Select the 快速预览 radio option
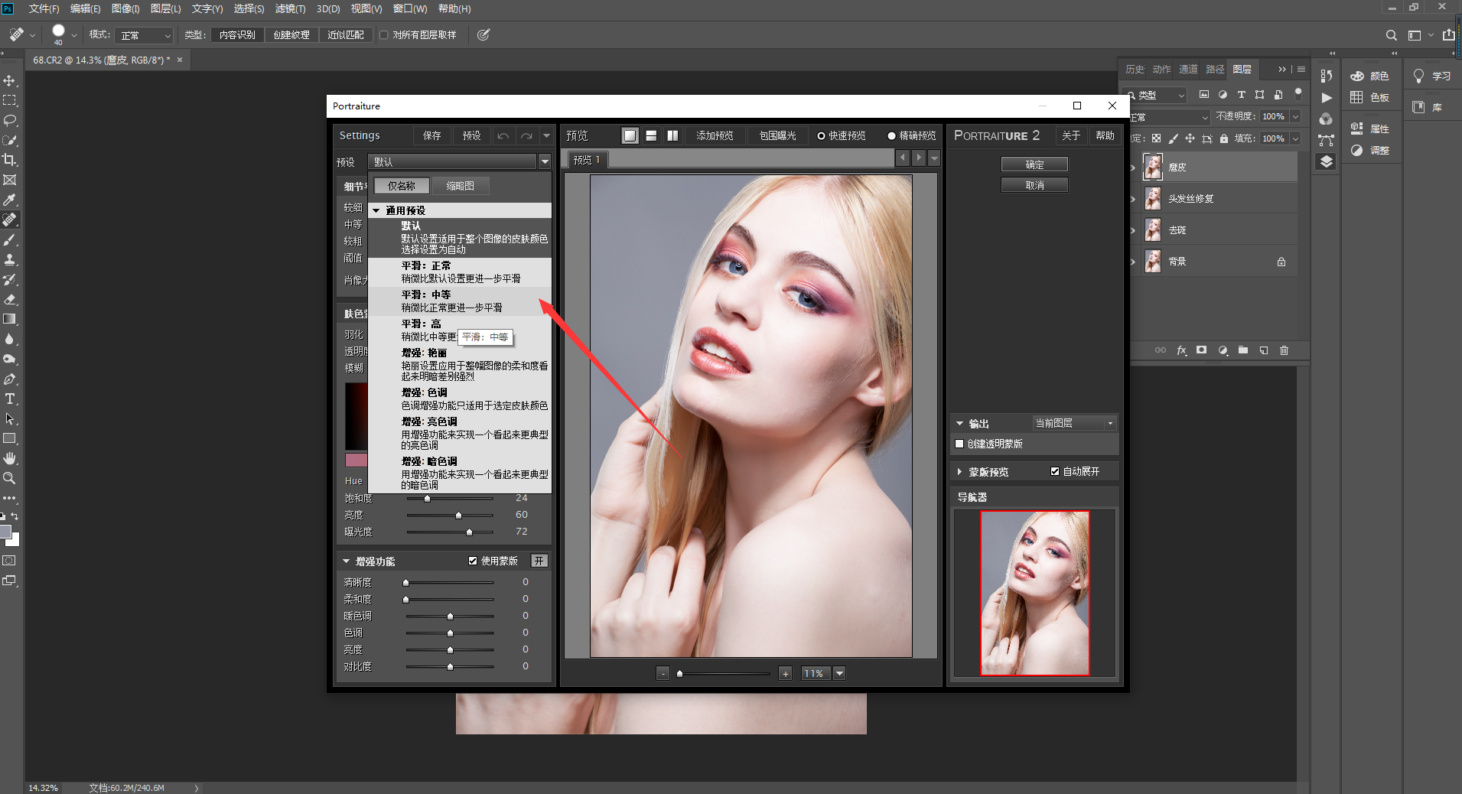The height and width of the screenshot is (794, 1462). tap(821, 136)
